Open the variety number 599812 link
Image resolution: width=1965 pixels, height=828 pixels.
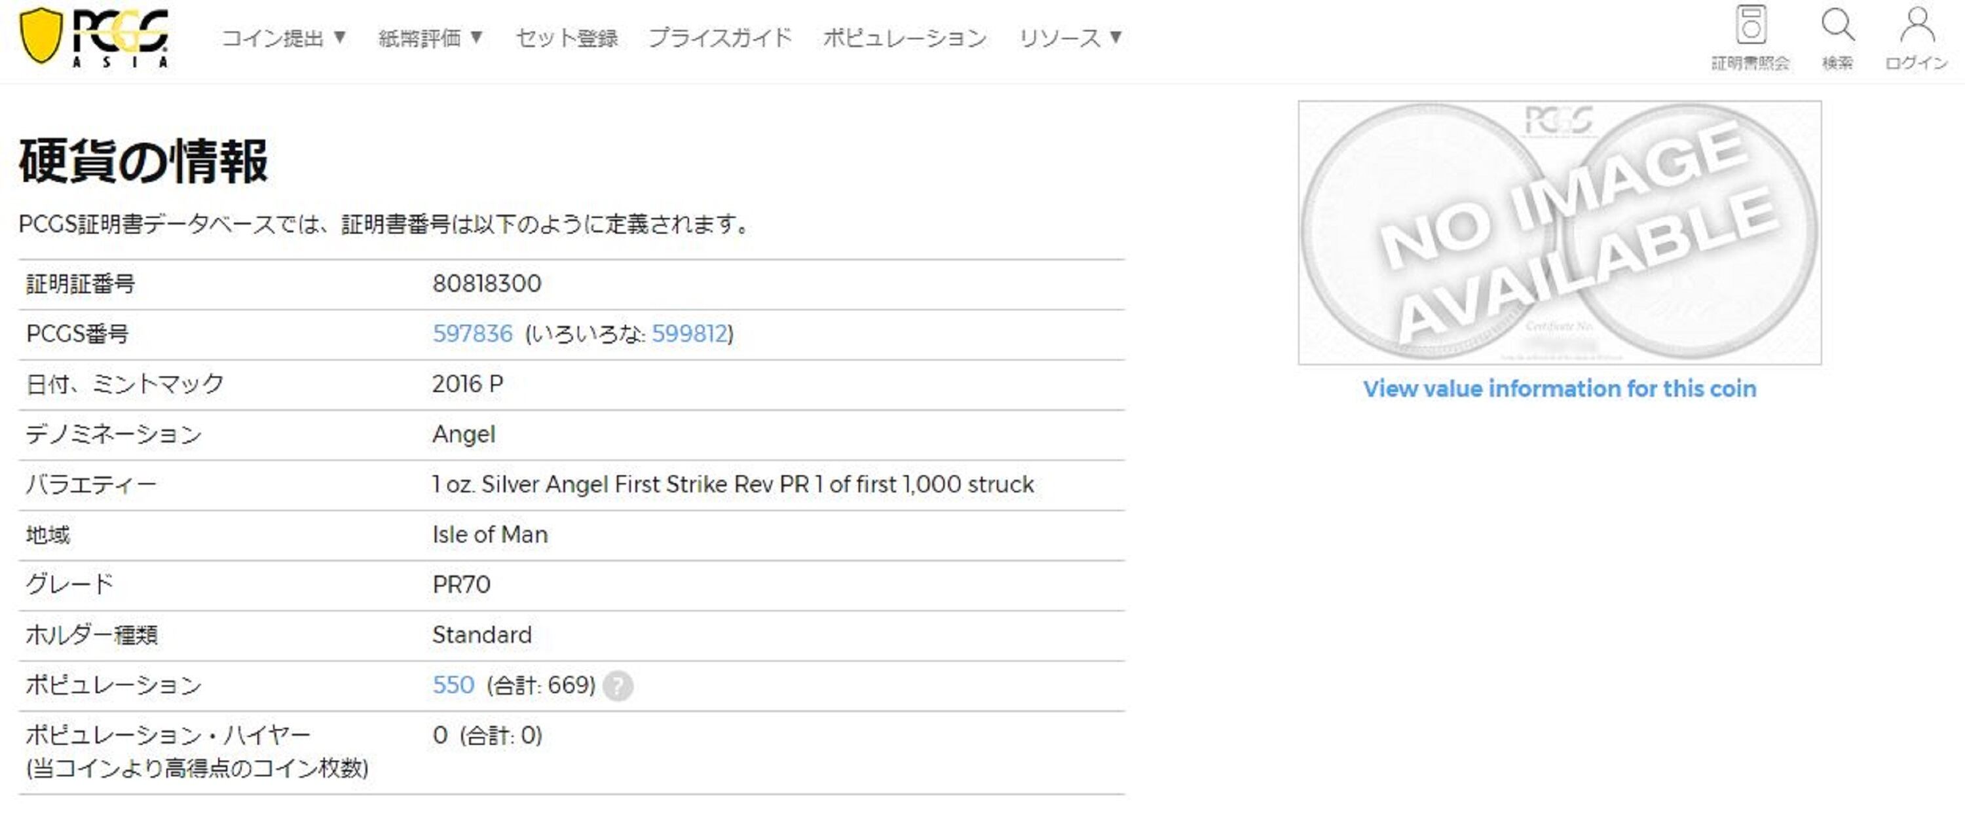[690, 334]
